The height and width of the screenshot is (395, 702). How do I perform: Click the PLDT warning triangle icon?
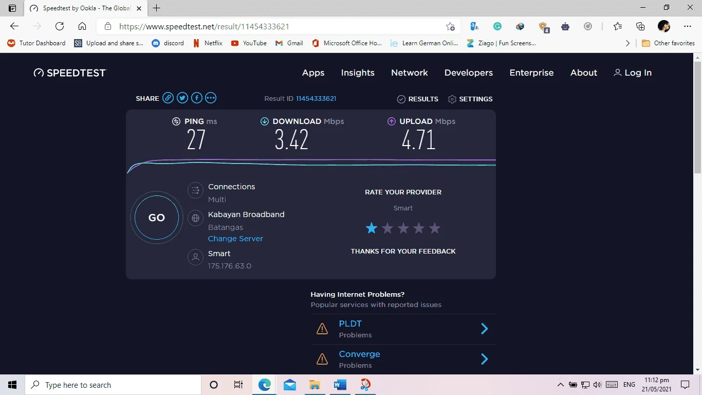[x=322, y=329]
